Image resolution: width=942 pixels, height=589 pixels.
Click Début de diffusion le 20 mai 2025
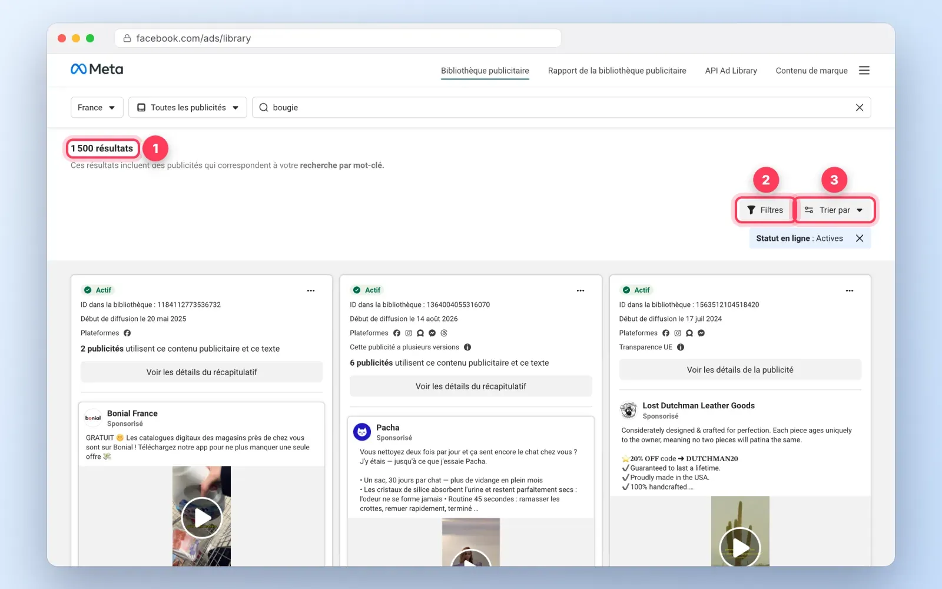click(x=134, y=319)
